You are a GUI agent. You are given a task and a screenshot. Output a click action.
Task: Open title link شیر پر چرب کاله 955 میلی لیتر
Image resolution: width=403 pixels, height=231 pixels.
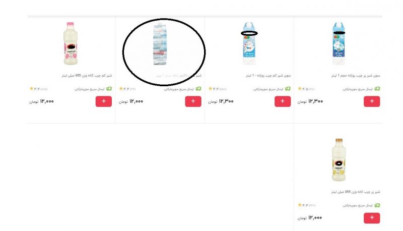pos(356,192)
